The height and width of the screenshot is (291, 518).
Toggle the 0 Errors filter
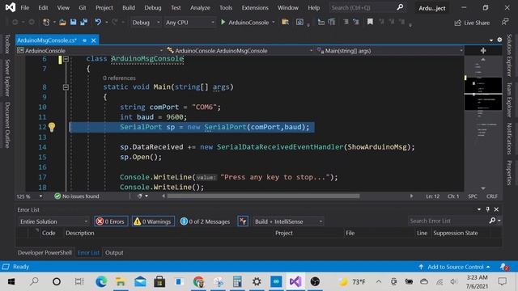coord(111,221)
